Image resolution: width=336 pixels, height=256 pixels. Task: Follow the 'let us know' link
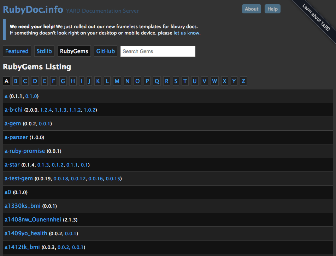point(187,33)
